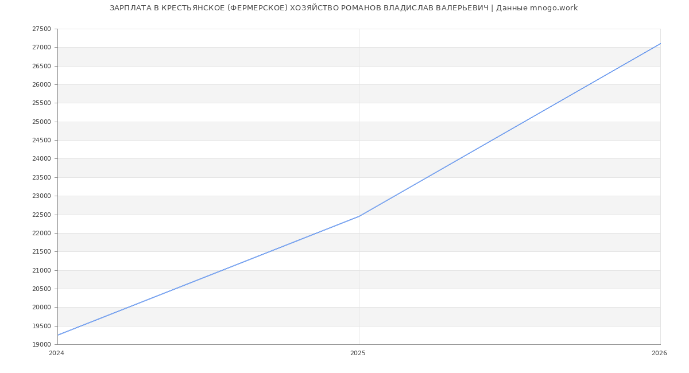Click the 23500 y-axis label

41,177
